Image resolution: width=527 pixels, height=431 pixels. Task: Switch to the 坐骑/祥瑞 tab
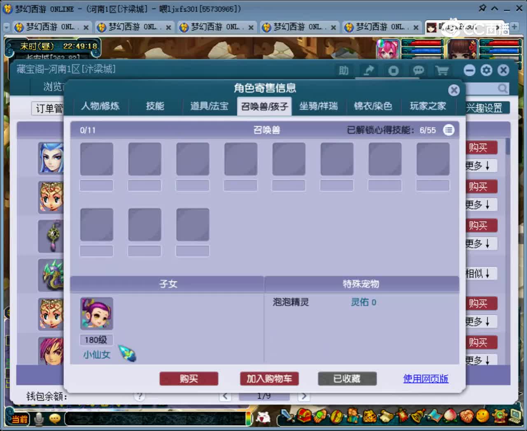pos(319,106)
